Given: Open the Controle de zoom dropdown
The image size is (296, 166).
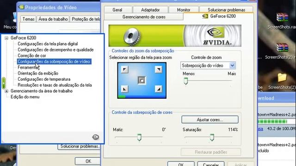Looking at the screenshot, I should tap(232, 65).
